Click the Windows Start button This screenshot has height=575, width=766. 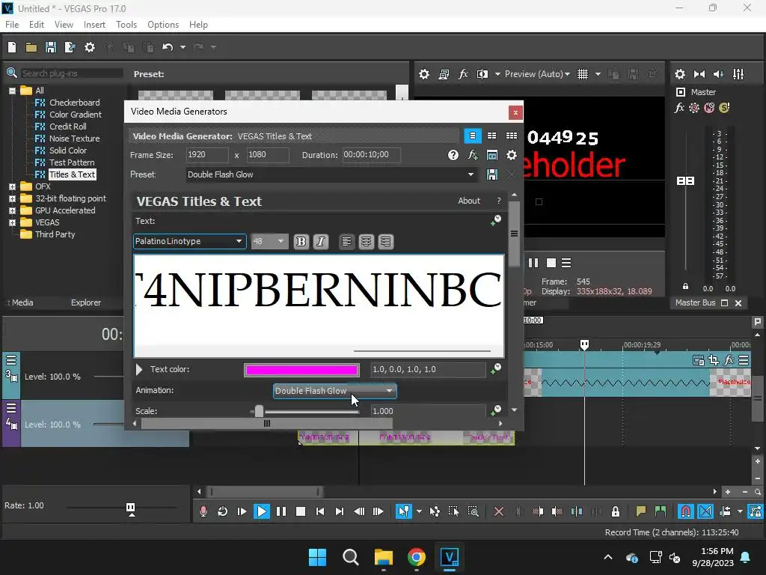(x=317, y=557)
